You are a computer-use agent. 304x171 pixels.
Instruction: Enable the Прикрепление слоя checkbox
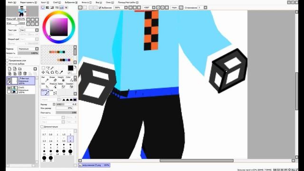pos(8,60)
